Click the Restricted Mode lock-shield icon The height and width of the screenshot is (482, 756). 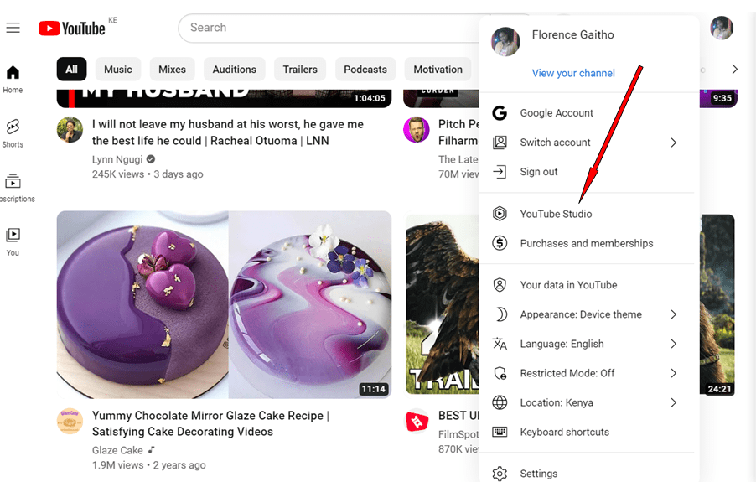coord(500,373)
